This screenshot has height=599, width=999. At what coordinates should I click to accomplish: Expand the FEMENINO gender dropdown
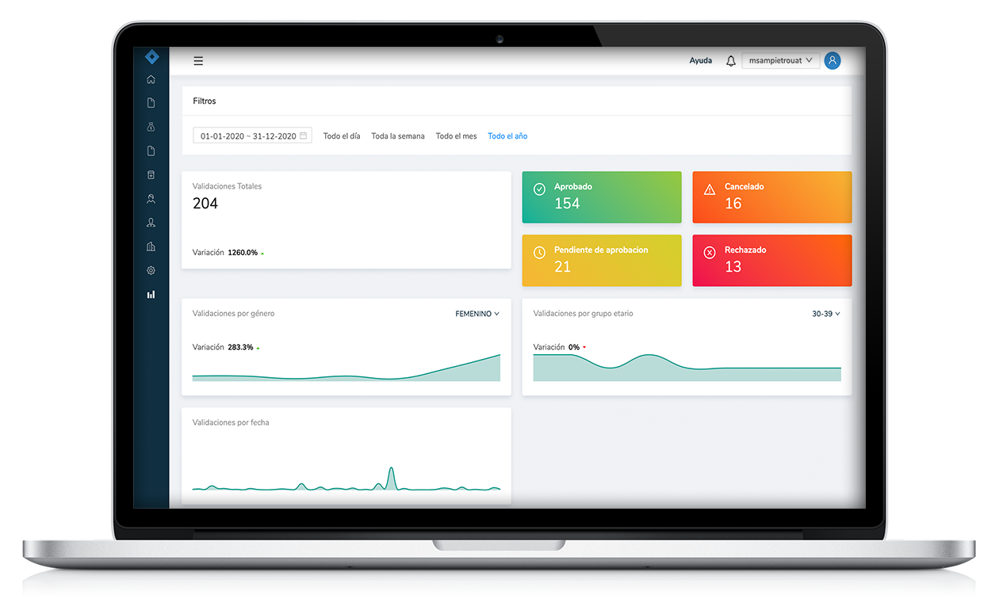click(477, 314)
